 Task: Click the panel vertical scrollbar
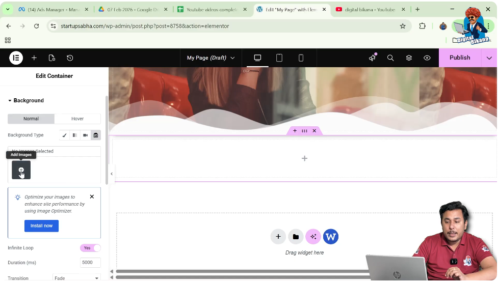coord(107,139)
